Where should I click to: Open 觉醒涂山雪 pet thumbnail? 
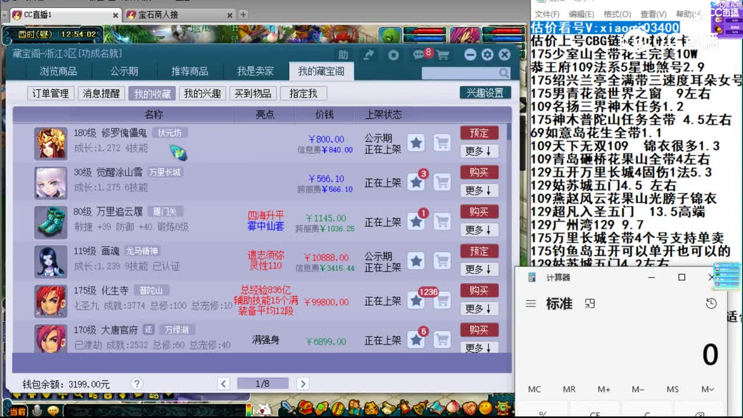[51, 183]
